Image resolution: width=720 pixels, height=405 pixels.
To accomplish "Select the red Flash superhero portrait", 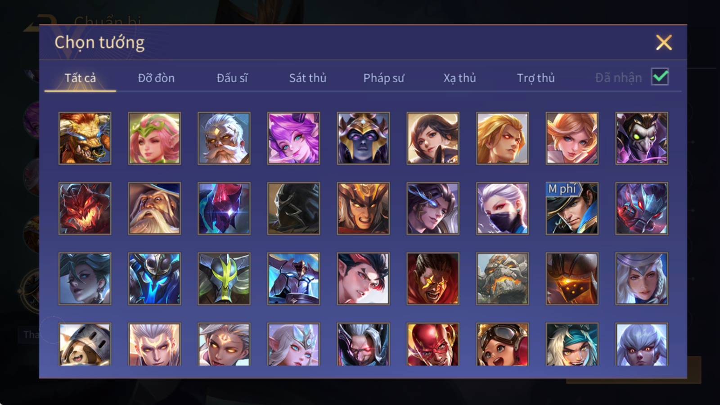I will click(x=433, y=344).
